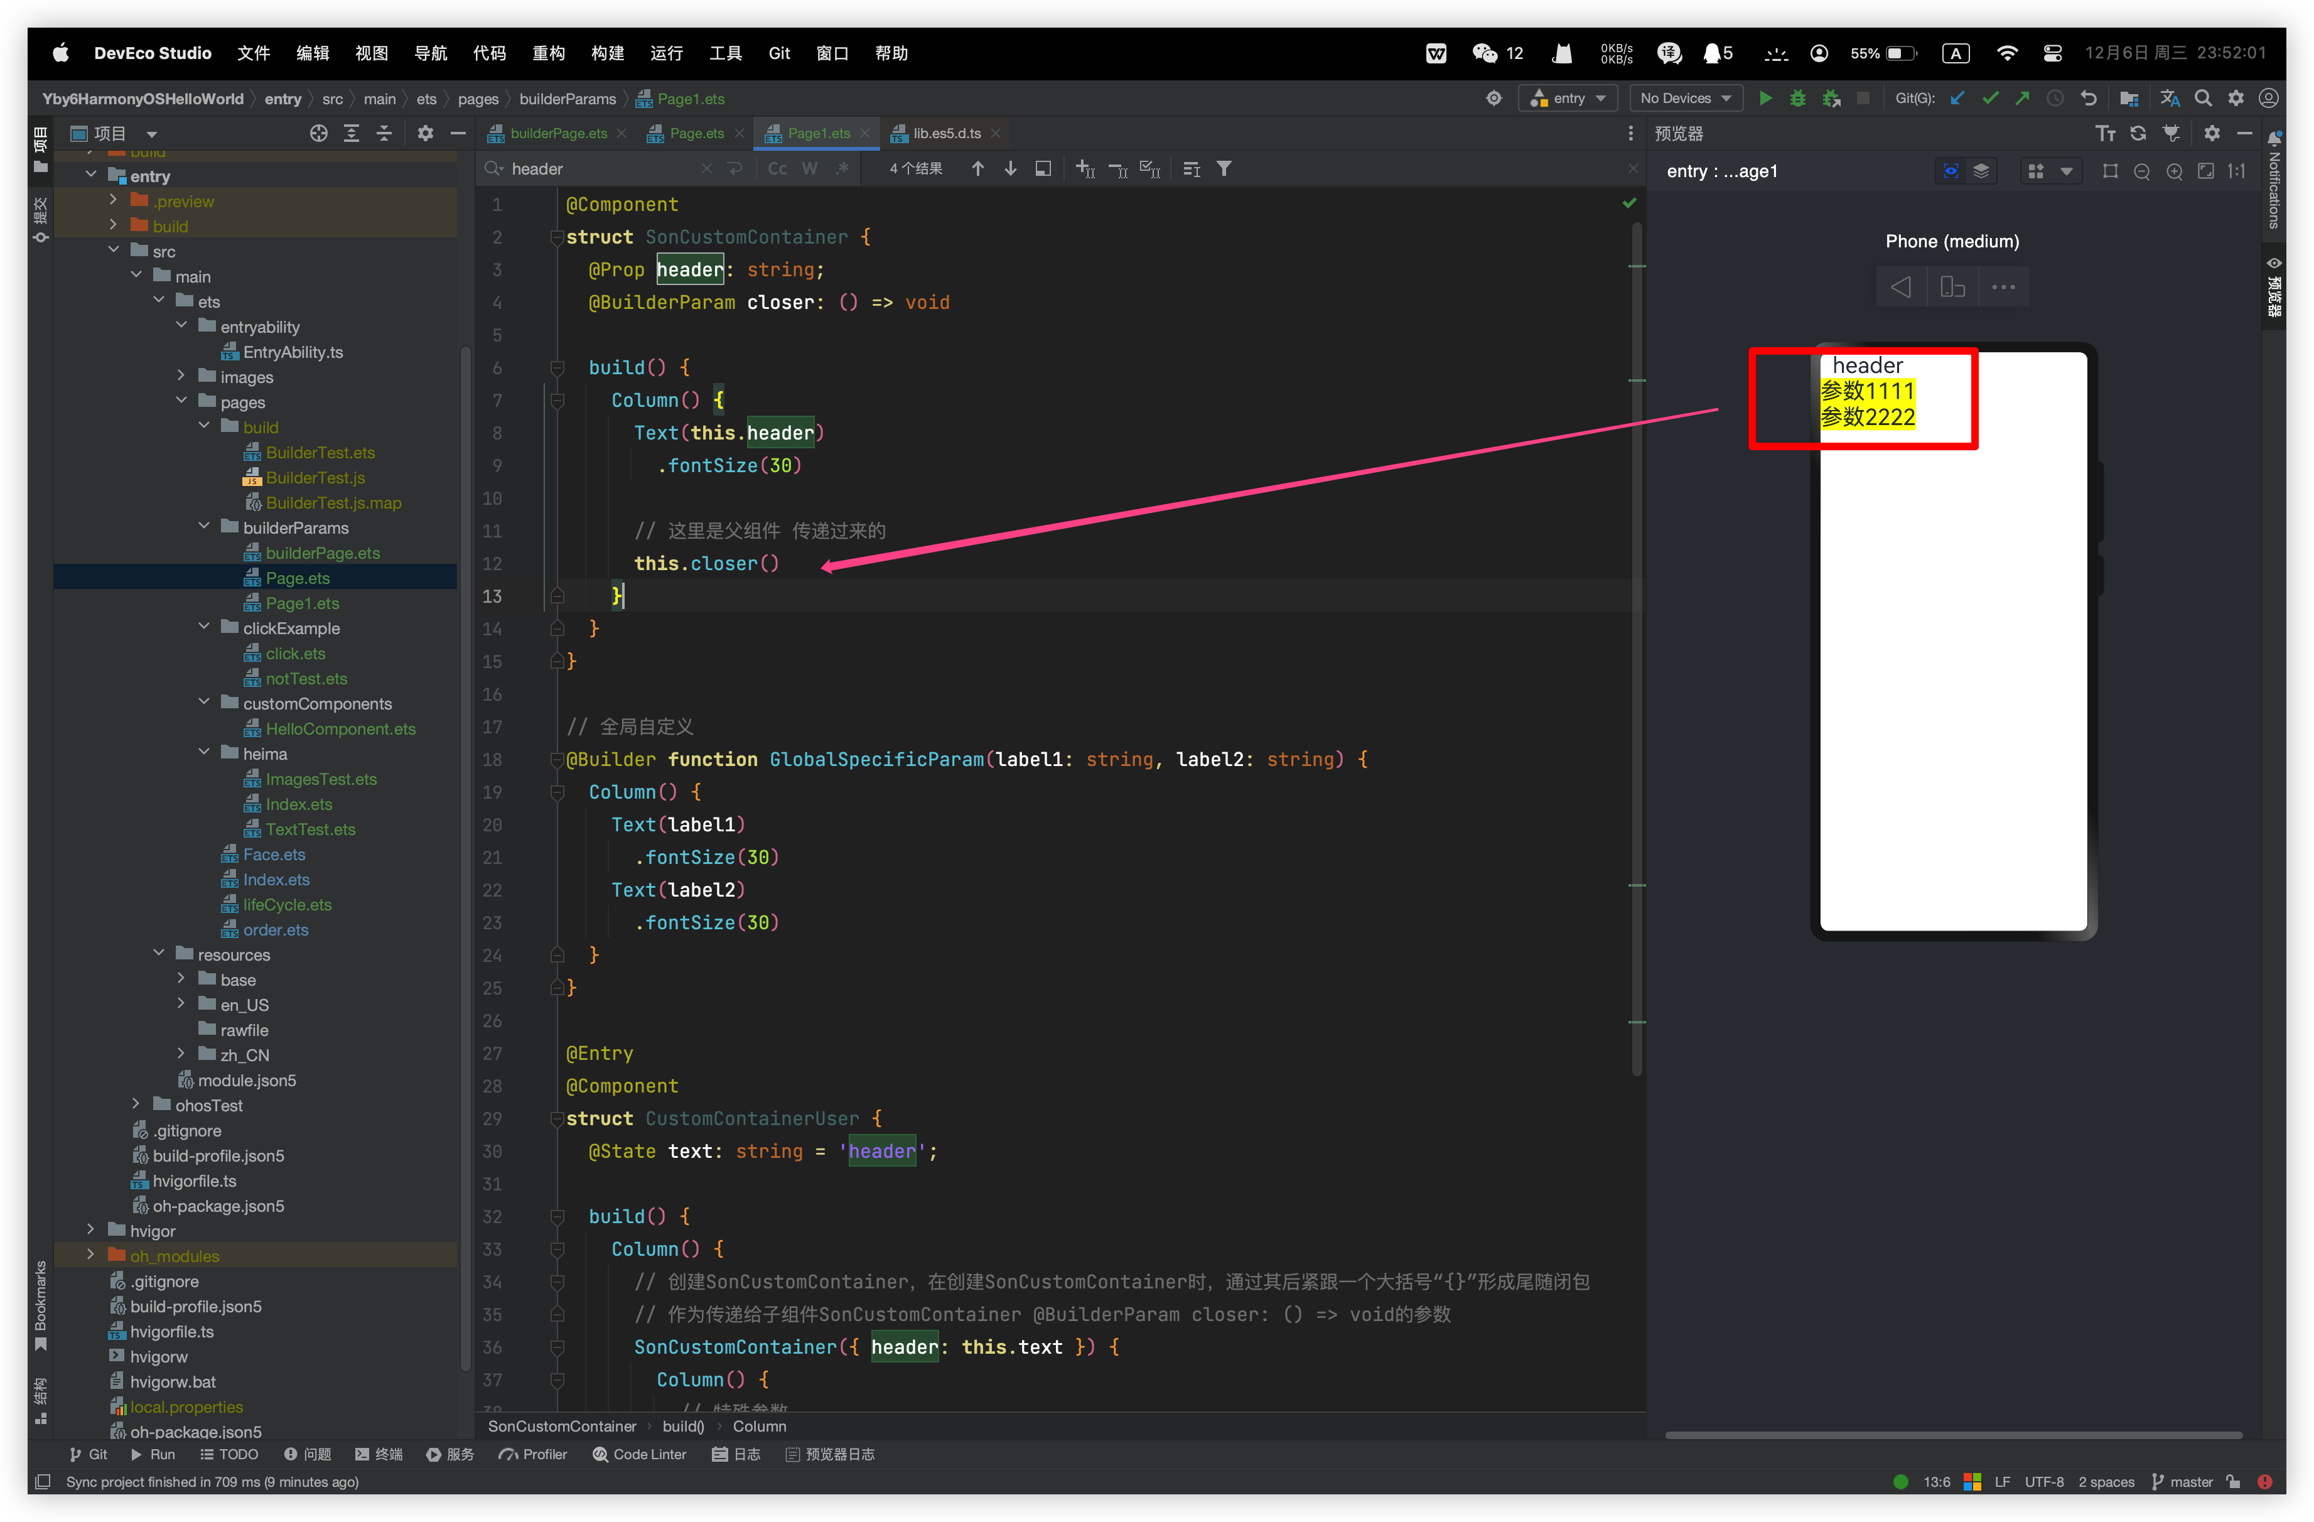Click the header search input field

point(603,168)
